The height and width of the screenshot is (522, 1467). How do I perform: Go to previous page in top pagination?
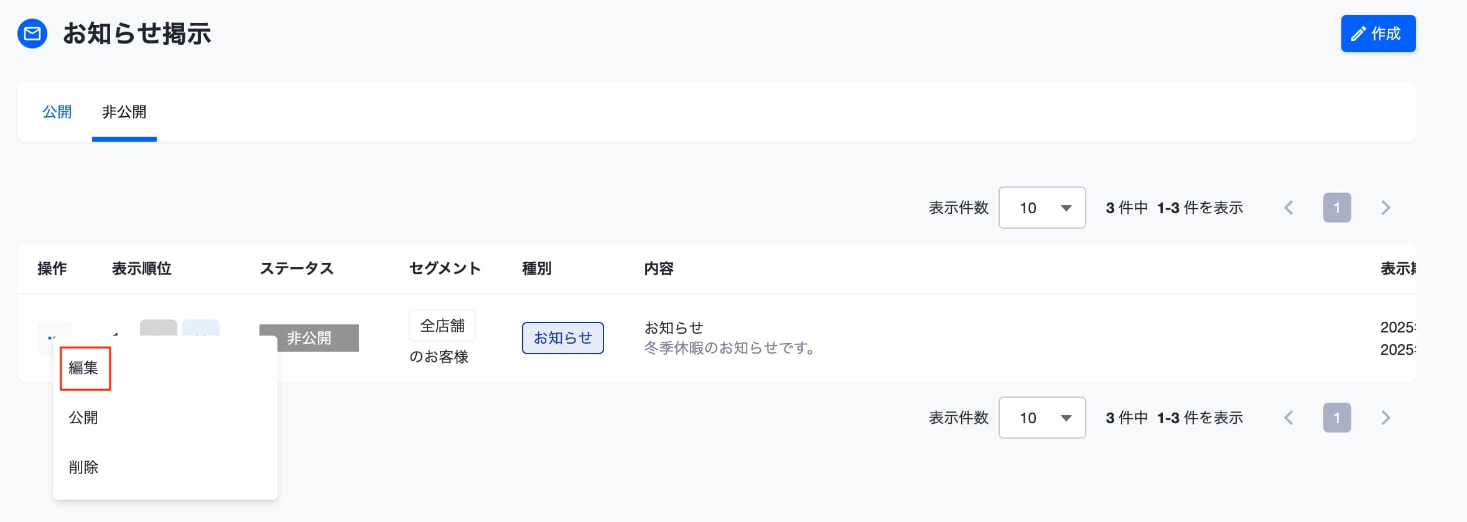(x=1288, y=208)
